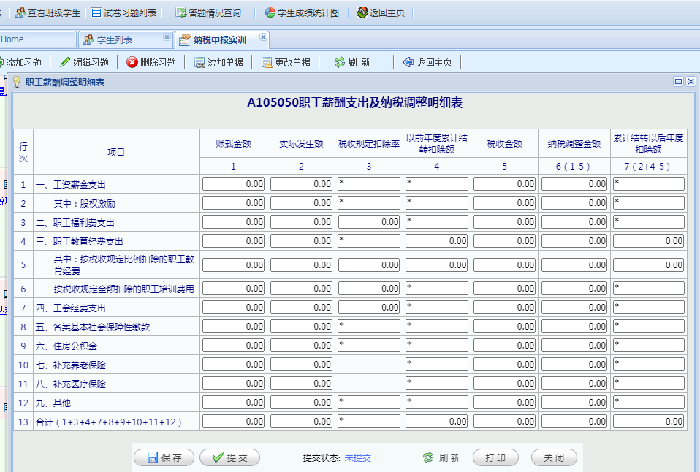Click 税收规定扣除率 field for 职工福利费支出

click(369, 222)
